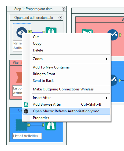Select the Refresh Authorization macro tool icon

click(x=21, y=31)
